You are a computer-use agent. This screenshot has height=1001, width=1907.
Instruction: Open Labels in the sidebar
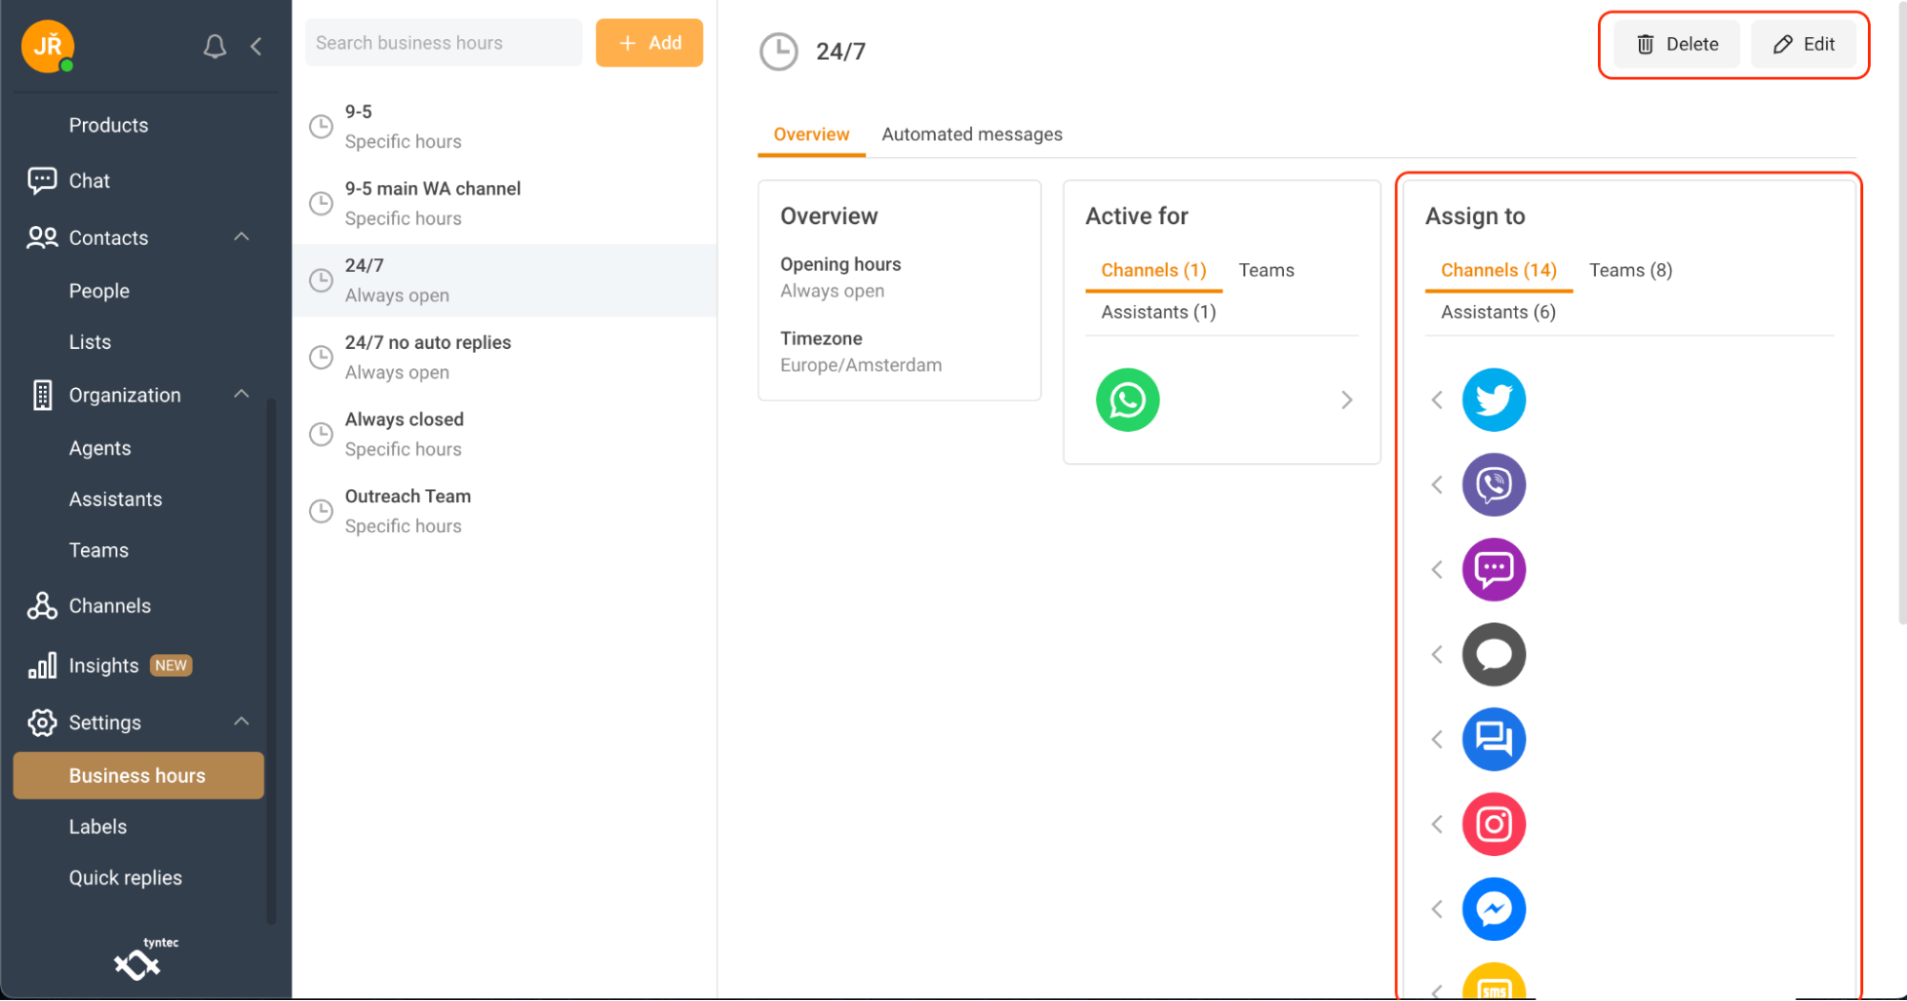(x=97, y=827)
